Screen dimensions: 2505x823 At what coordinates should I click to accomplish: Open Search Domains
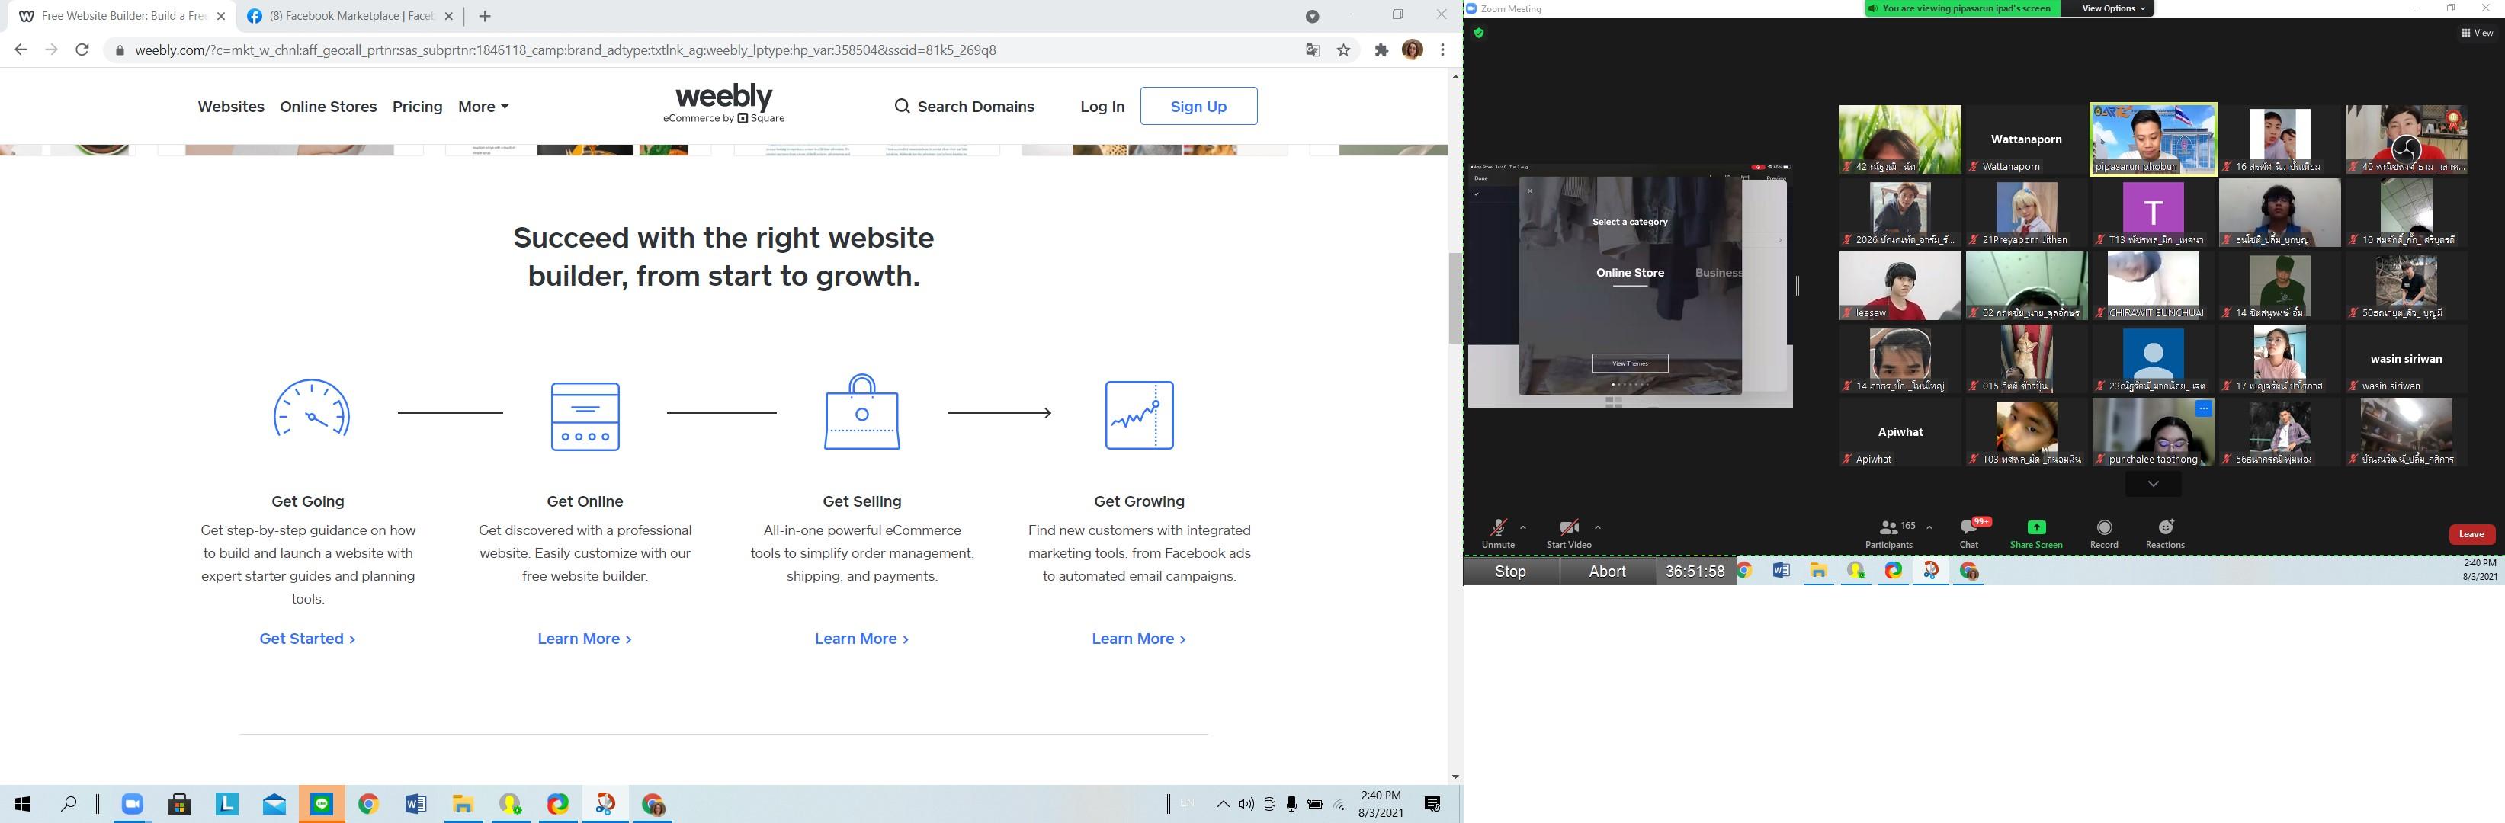[964, 107]
